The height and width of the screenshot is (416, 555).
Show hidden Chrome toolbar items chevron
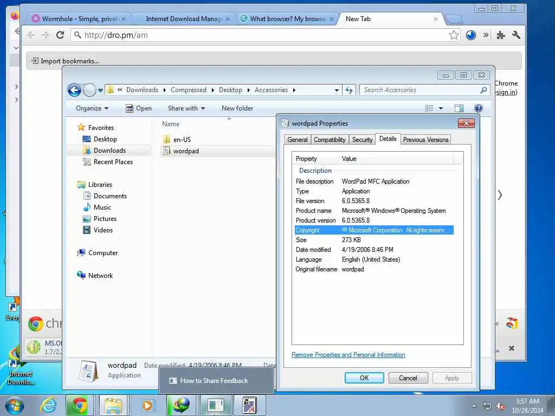486,35
